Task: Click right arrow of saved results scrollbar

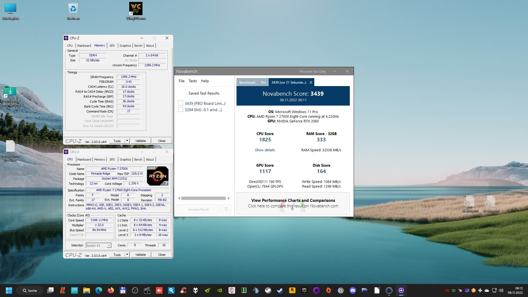Action: [x=229, y=198]
